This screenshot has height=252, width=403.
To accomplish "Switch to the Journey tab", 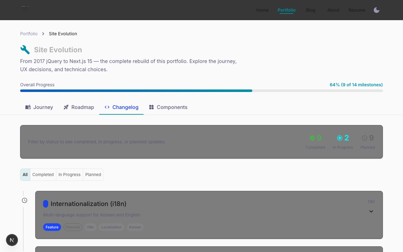I will pyautogui.click(x=39, y=107).
